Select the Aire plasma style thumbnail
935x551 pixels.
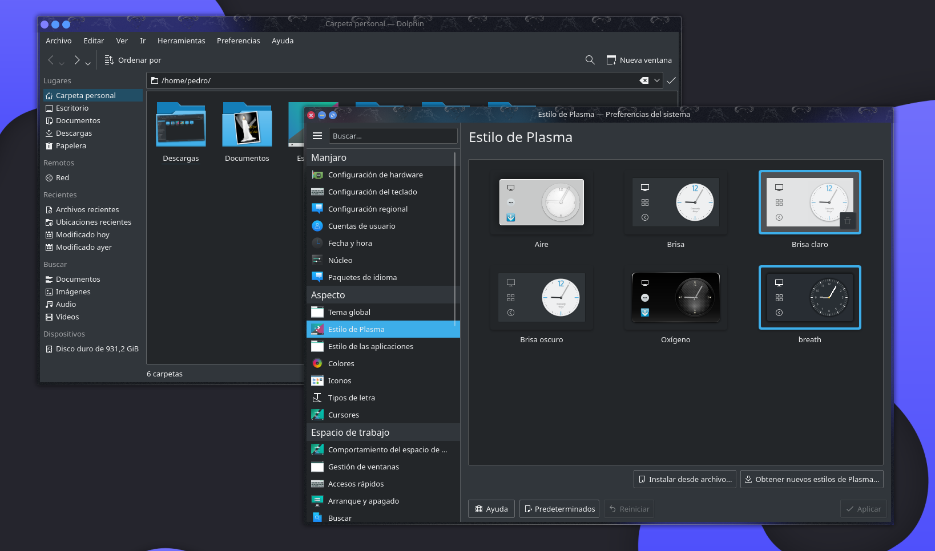(542, 202)
